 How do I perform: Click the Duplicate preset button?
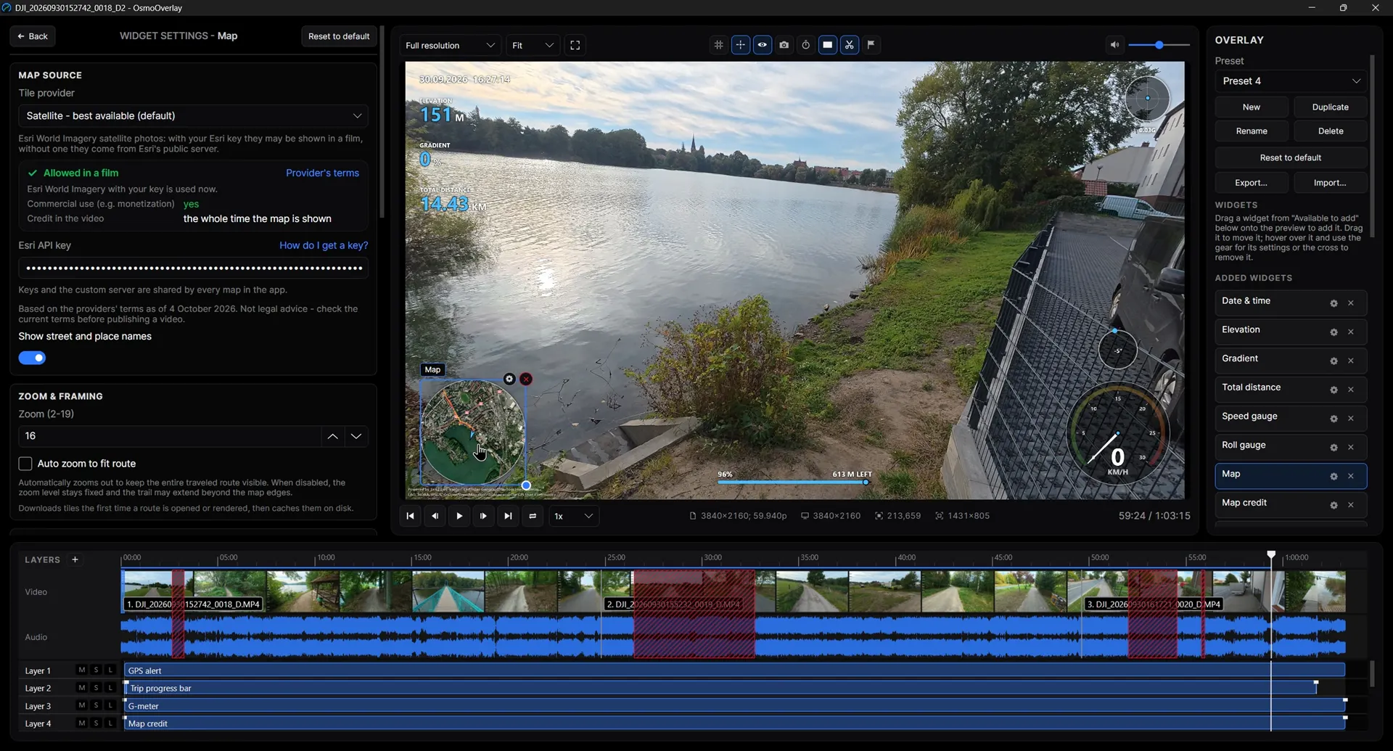click(x=1330, y=107)
